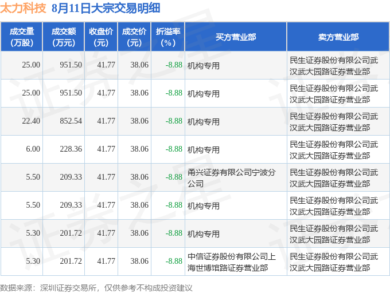Click the first row 951.50 amount
Screen dimensions: 390x293
click(71, 65)
